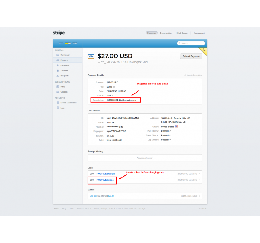Image resolution: width=260 pixels, height=243 pixels.
Task: Expand the POST /v1/charges log row chevron
Action: [199, 174]
